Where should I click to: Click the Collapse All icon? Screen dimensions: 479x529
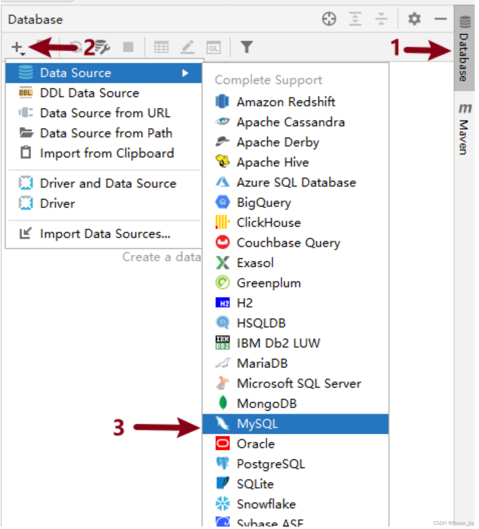(381, 19)
